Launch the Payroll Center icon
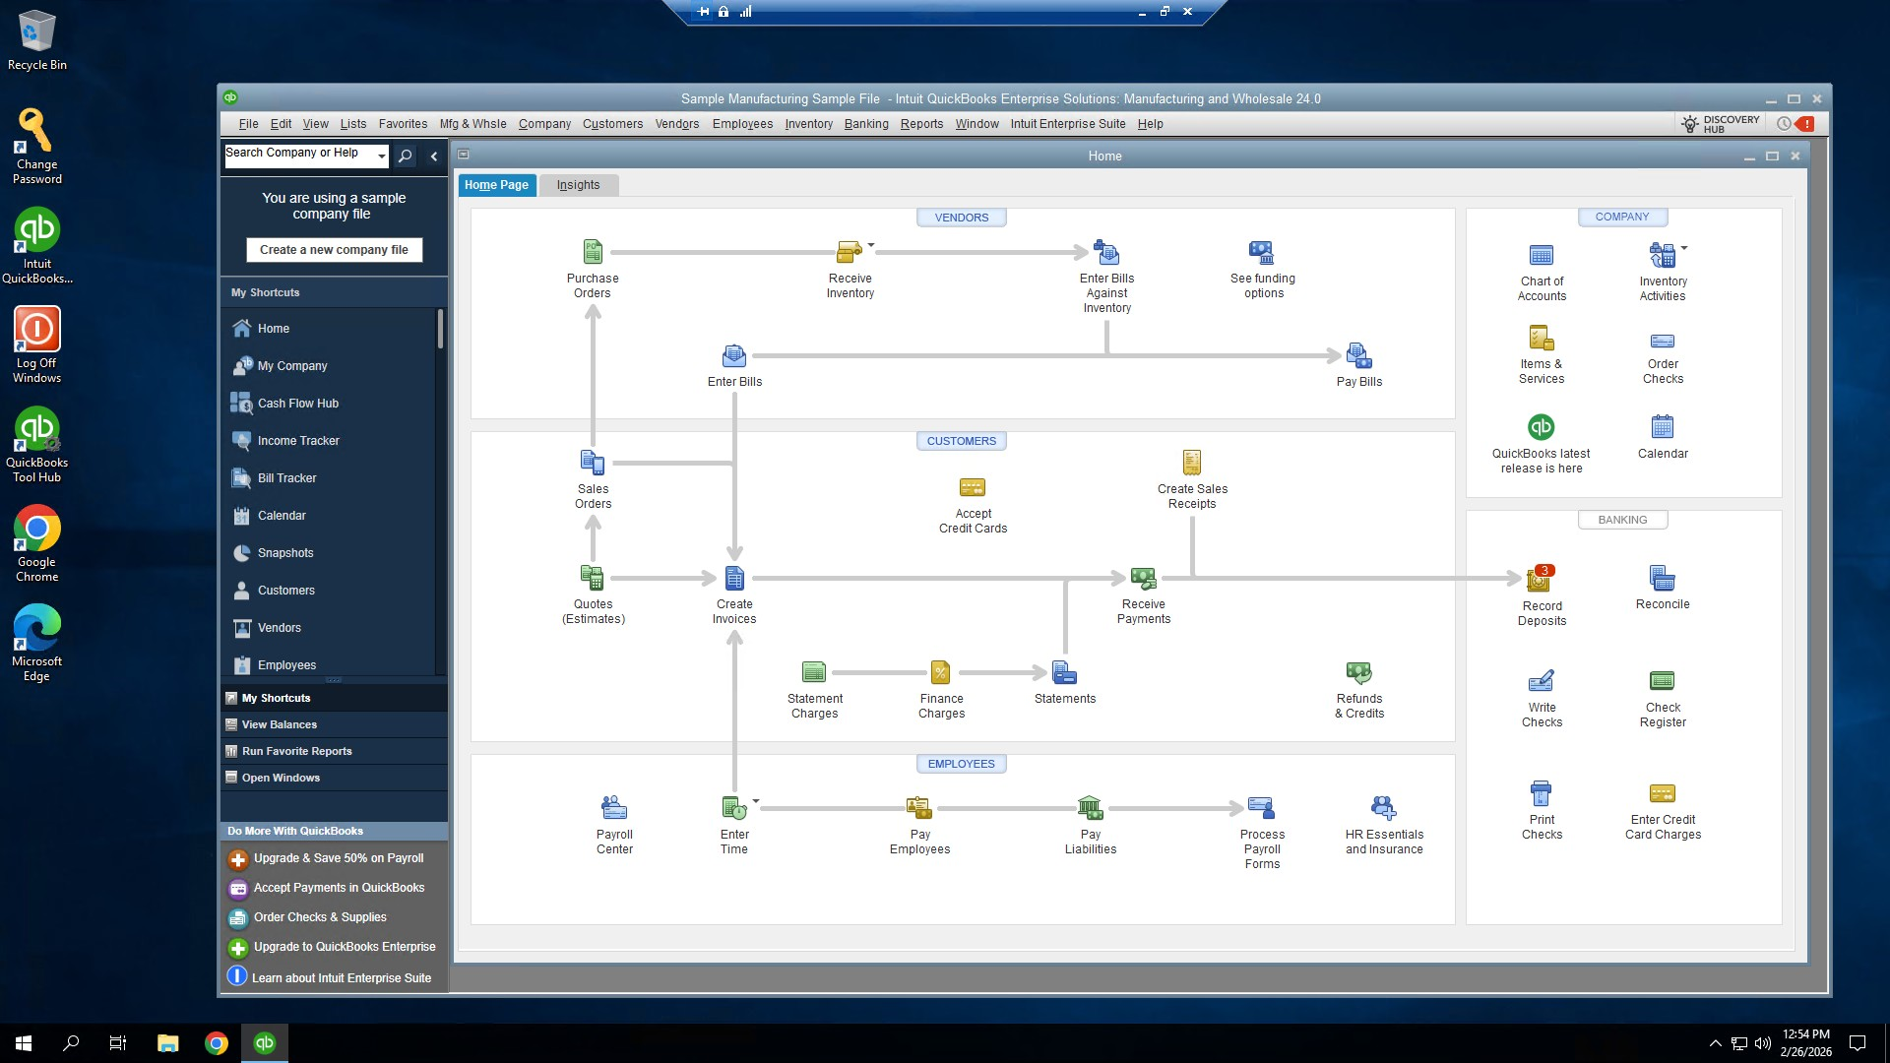The image size is (1890, 1063). click(x=614, y=807)
